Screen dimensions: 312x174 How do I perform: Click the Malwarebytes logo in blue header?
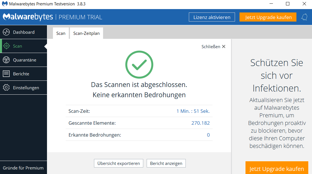(x=28, y=17)
